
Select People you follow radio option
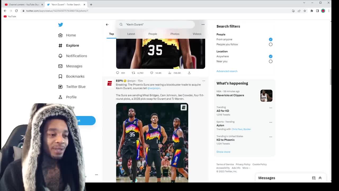point(270,44)
